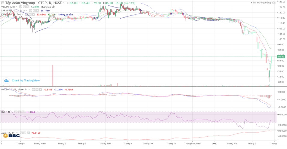This screenshot has width=287, height=149.
Task: Remove the EMA Cross indicator with X
Action: click(x=34, y=14)
